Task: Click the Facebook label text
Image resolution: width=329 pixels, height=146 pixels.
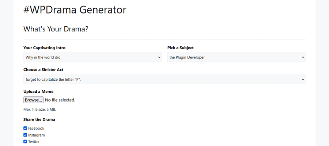Action: (36, 128)
